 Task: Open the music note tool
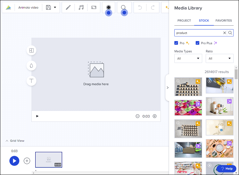(x=81, y=7)
